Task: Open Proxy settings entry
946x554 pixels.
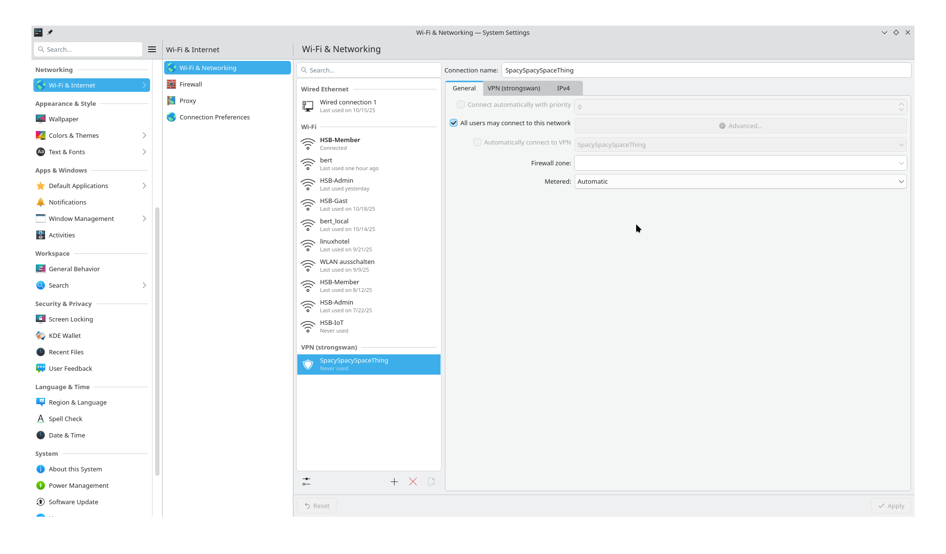Action: [188, 101]
